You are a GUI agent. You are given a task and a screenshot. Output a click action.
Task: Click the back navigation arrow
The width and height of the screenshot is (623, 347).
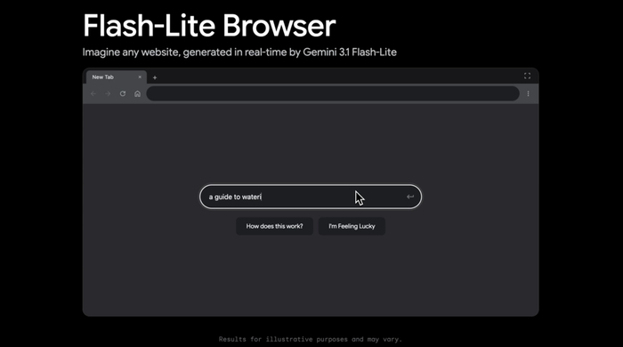[x=93, y=93]
